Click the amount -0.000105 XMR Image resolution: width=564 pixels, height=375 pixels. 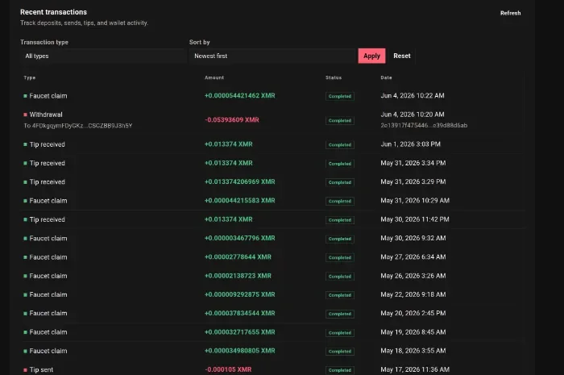[228, 369]
